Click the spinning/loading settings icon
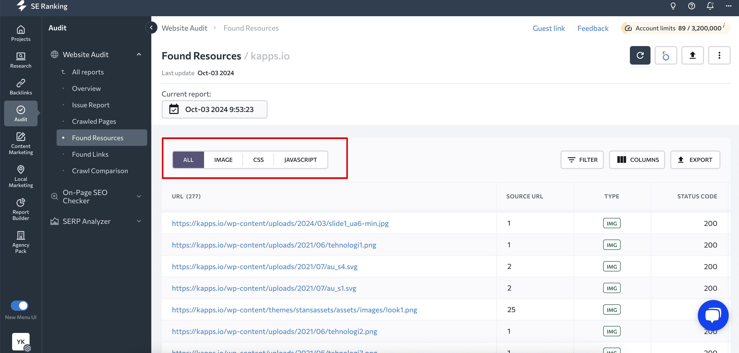The width and height of the screenshot is (739, 353). coord(665,55)
